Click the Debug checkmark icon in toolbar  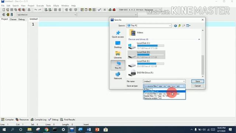[99, 10]
